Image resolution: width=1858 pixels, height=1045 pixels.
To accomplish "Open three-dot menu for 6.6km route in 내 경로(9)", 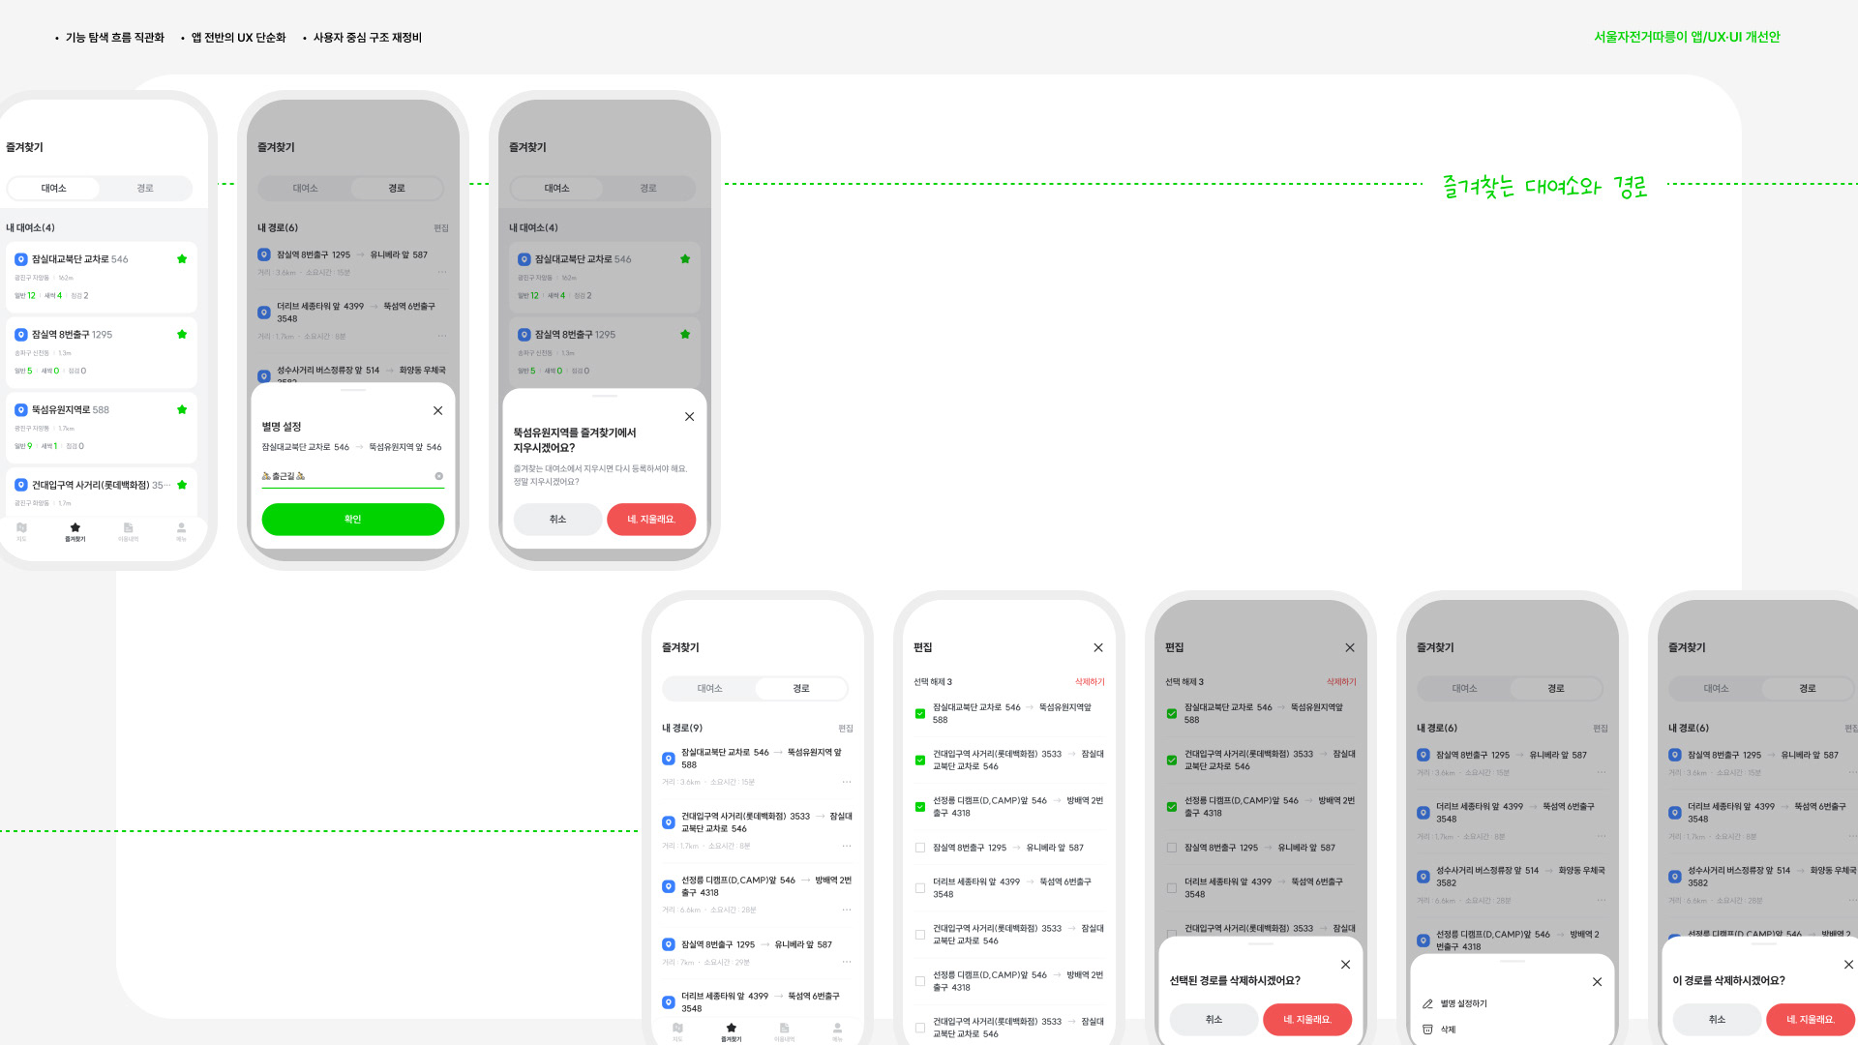I will pos(847,910).
